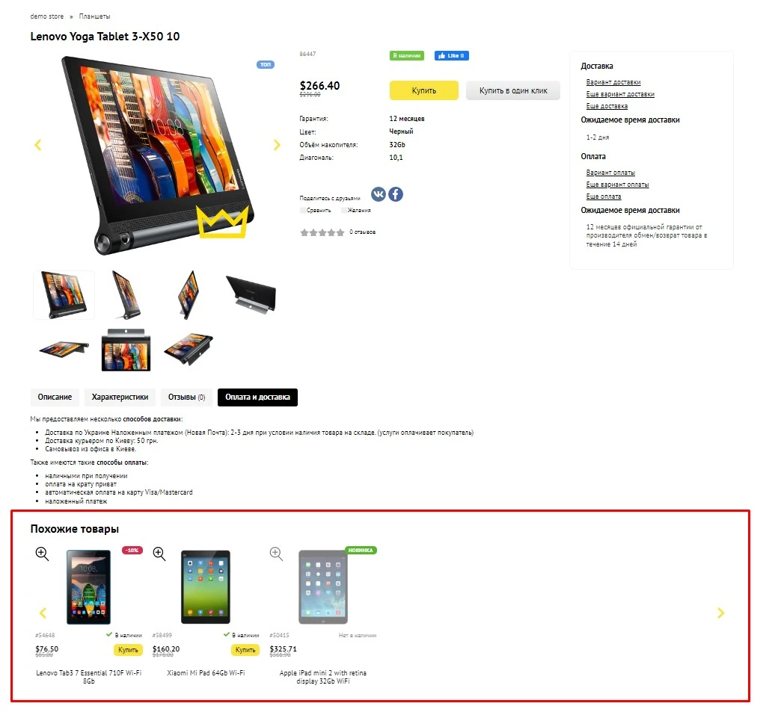Tick the Сравнить checkbox

pyautogui.click(x=302, y=211)
